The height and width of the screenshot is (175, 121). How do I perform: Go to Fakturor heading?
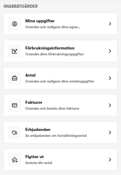pyautogui.click(x=34, y=102)
